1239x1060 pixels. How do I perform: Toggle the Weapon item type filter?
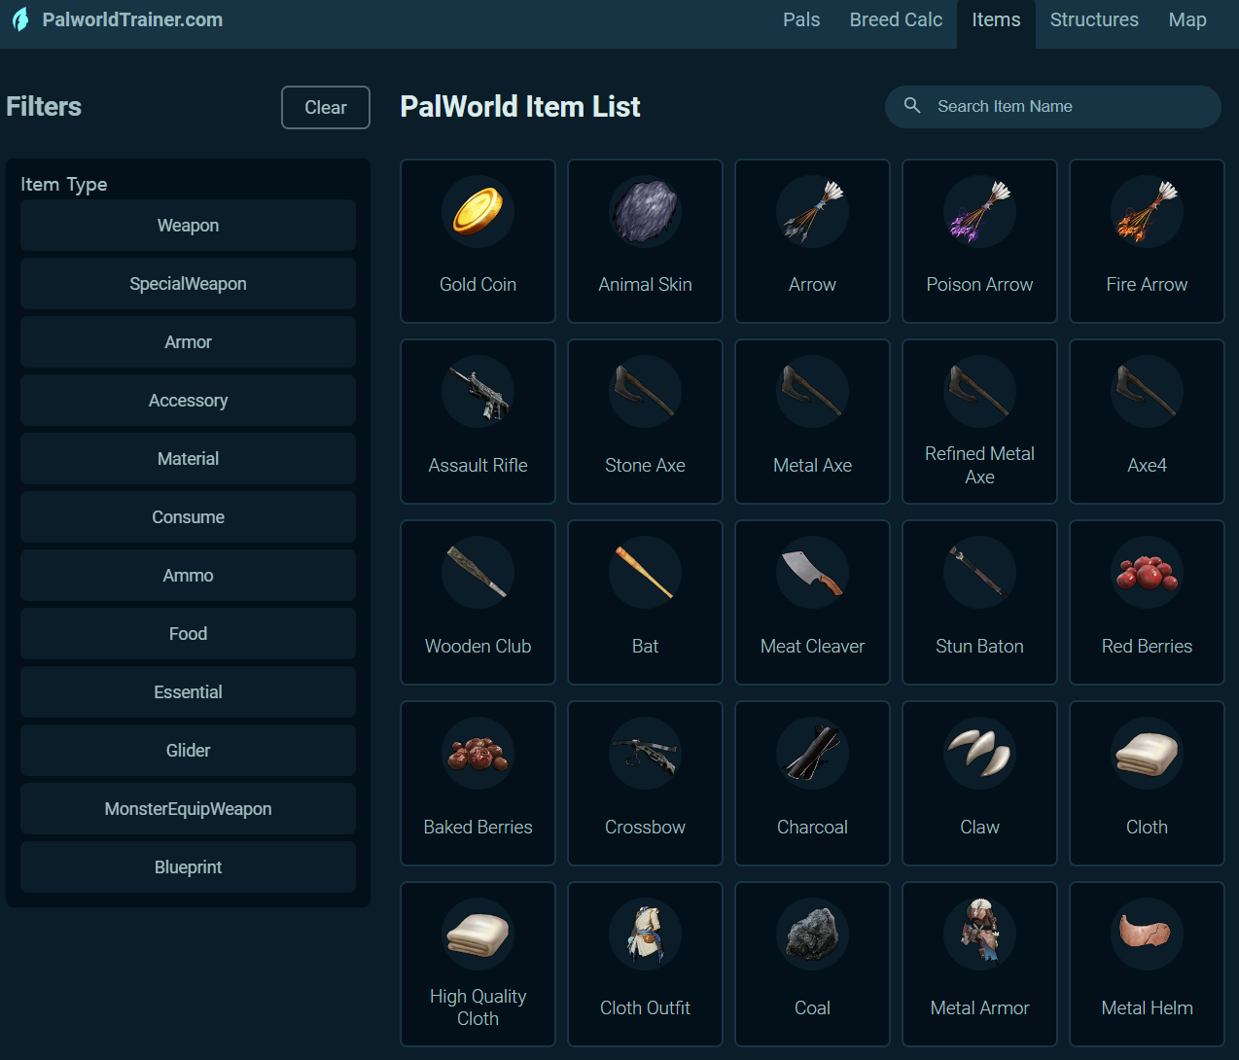[188, 226]
